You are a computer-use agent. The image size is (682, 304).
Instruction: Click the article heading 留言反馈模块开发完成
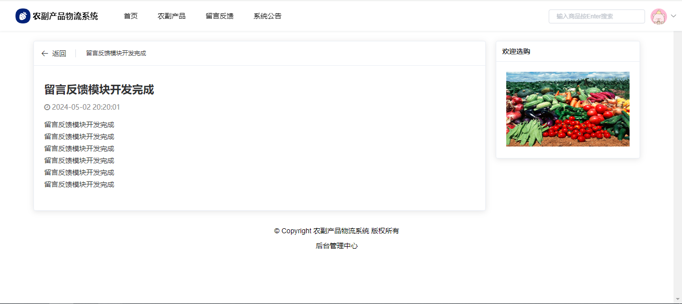(99, 90)
